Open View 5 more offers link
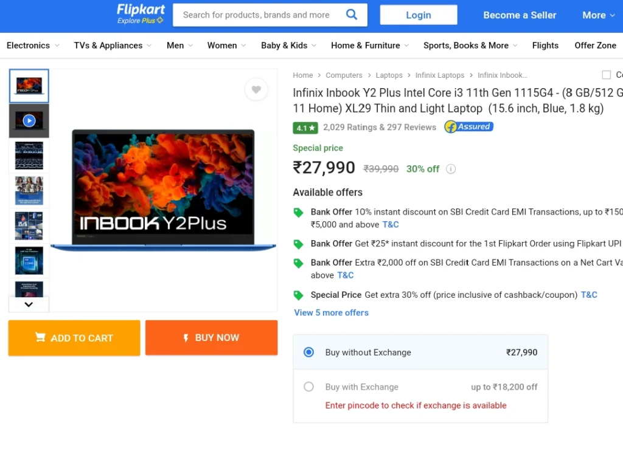Screen dimensions: 623x451 [331, 313]
